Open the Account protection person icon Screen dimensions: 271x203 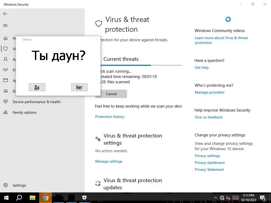(x=6, y=59)
